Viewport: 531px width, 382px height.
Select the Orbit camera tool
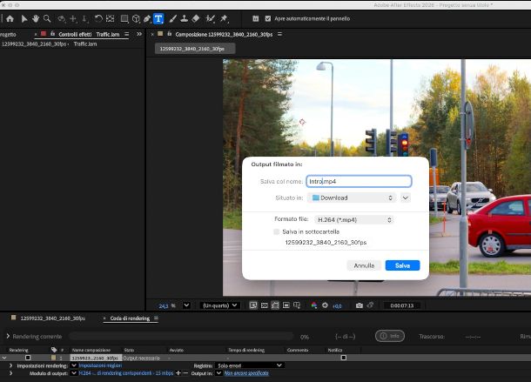click(61, 18)
